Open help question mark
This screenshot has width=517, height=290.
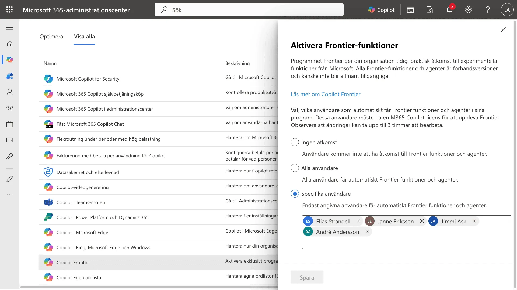click(488, 10)
